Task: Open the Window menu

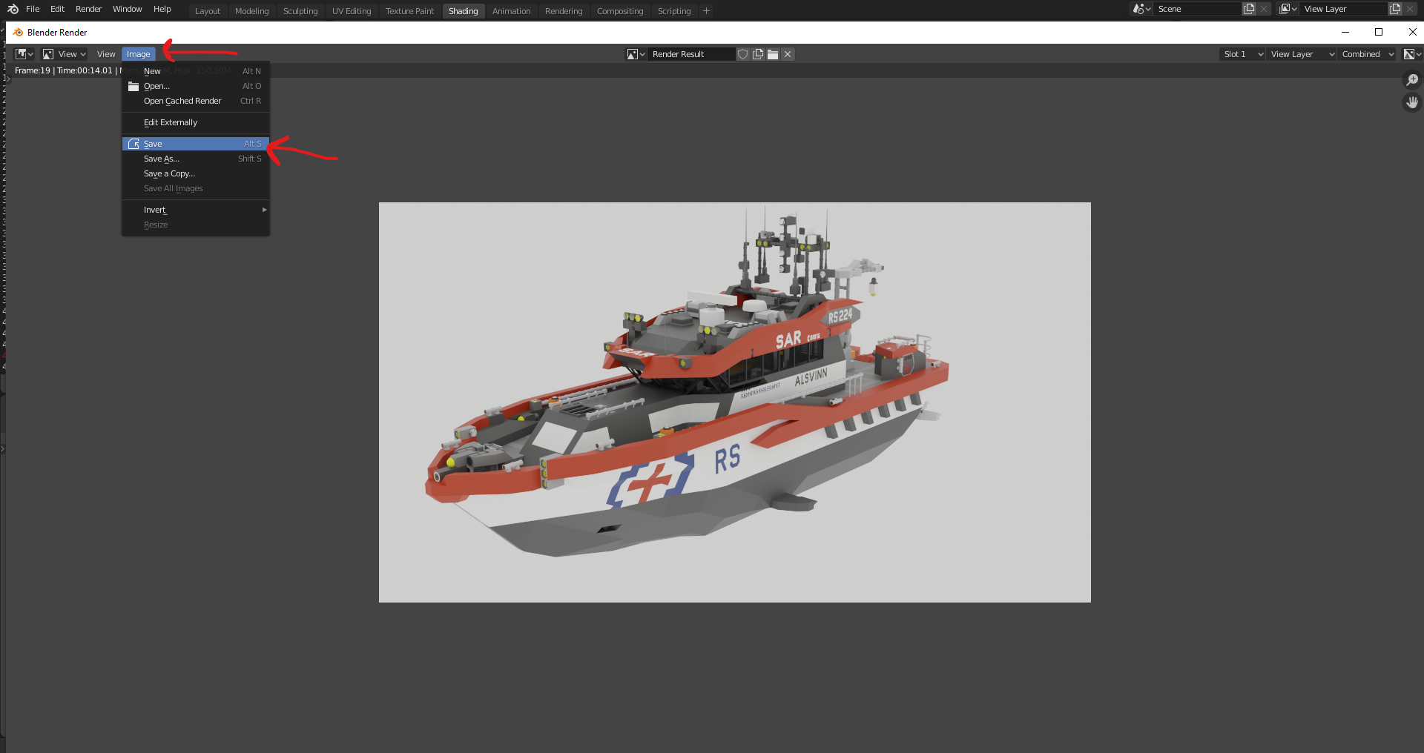Action: (127, 10)
